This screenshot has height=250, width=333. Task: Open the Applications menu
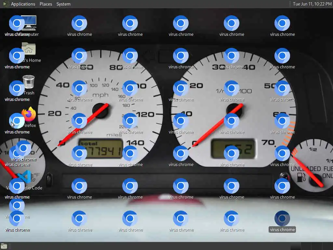[x=23, y=4]
